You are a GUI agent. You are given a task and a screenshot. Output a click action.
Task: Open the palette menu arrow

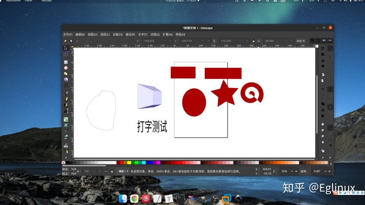coord(331,163)
